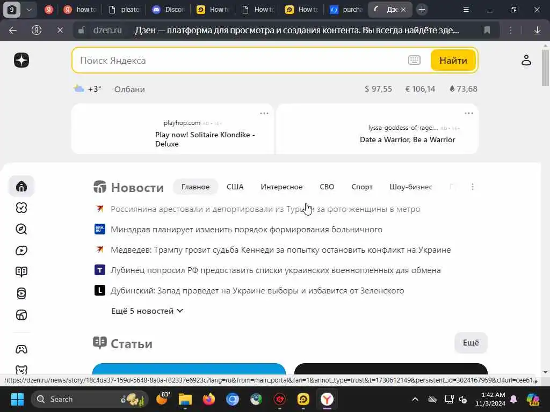550x412 pixels.
Task: Click the oil price 73,68
Action: pyautogui.click(x=464, y=89)
